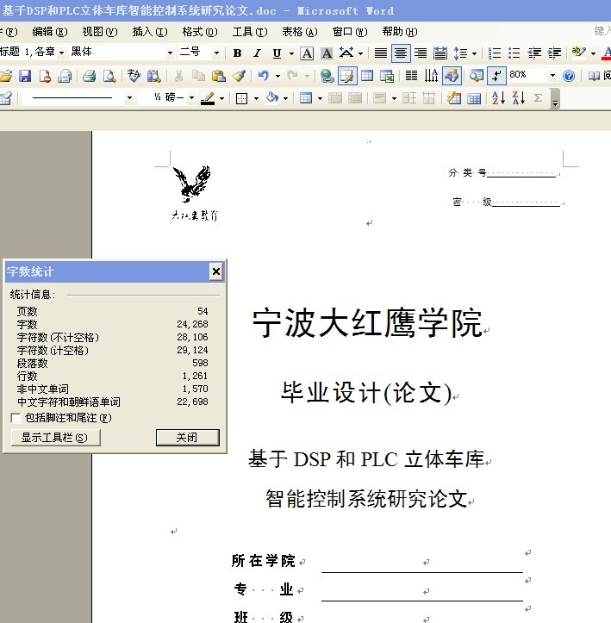Align paragraph to the right
Image resolution: width=611 pixels, height=623 pixels.
[421, 53]
